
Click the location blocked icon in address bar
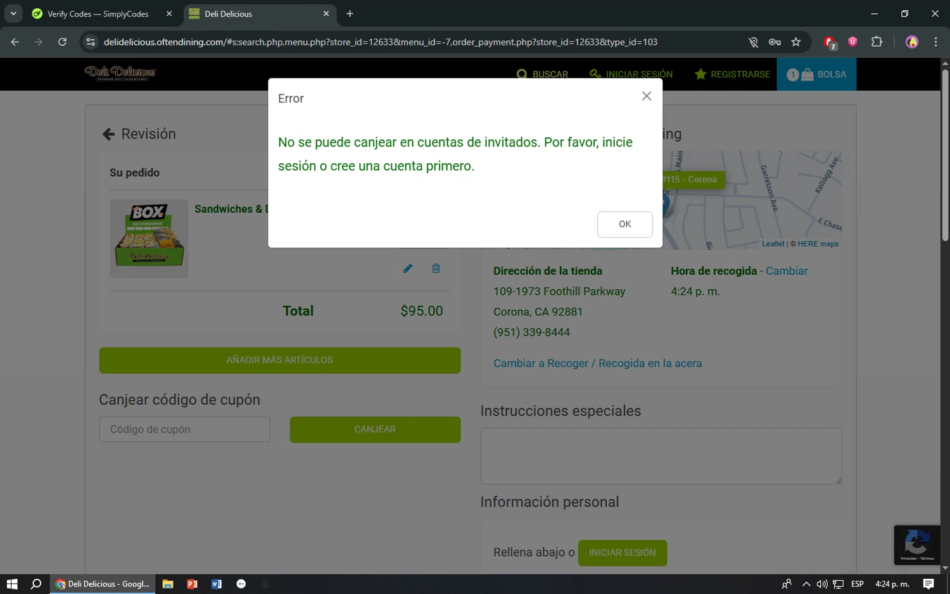point(753,42)
